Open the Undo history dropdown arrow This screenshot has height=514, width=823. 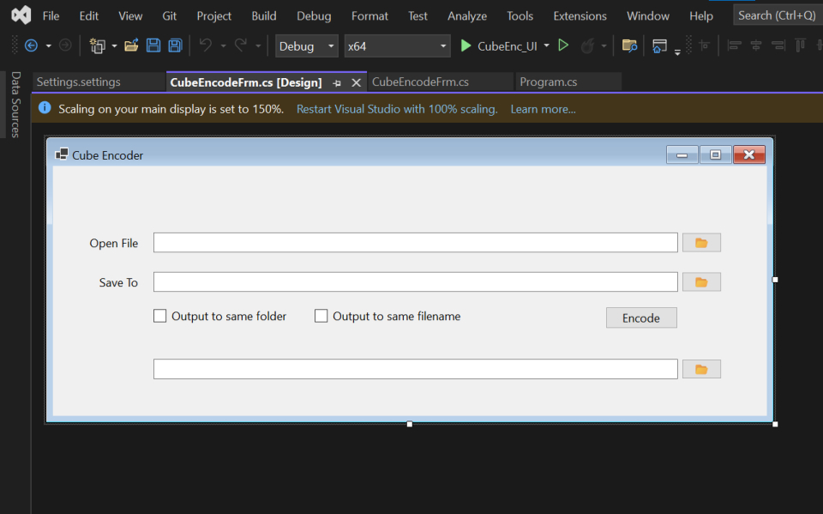pyautogui.click(x=223, y=46)
